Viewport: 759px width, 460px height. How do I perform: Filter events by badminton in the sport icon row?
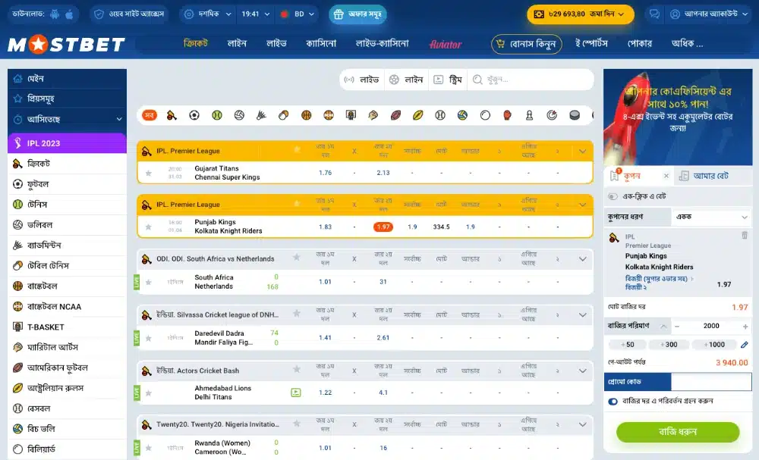261,115
